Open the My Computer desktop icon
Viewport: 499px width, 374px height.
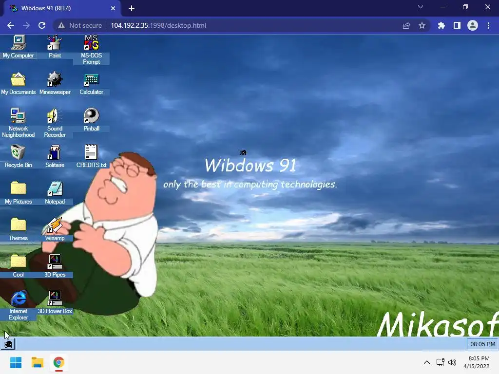click(18, 47)
